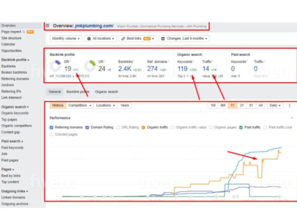This screenshot has height=223, width=297.
Task: Open Opportunities in the sidebar
Action: [x=11, y=51]
